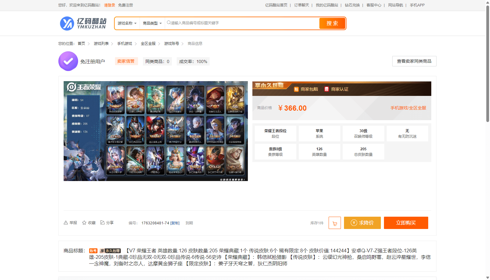490x280 pixels.
Task: Click the 卖家信誉 badge
Action: click(126, 61)
